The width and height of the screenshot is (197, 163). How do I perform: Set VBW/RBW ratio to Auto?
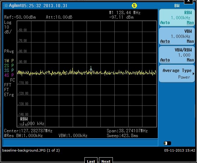pyautogui.click(x=165, y=60)
